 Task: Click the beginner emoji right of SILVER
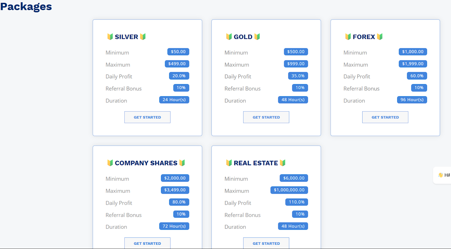click(143, 37)
